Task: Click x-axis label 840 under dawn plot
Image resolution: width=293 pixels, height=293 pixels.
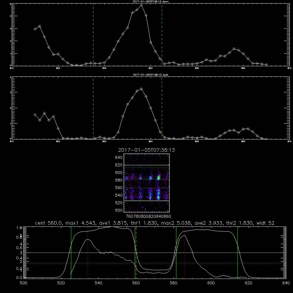Action: tap(151, 68)
